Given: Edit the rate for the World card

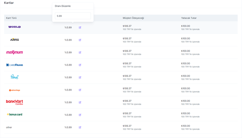Looking at the screenshot, I should (80, 27).
